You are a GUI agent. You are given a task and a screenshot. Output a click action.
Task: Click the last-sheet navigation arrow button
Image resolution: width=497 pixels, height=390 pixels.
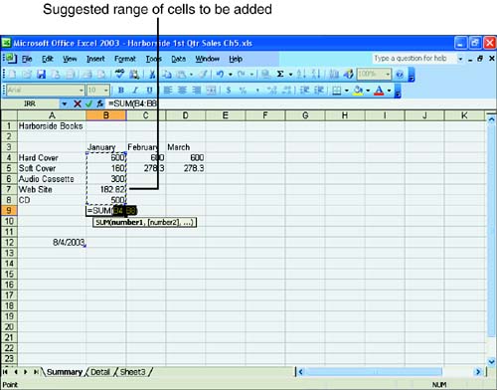(36, 372)
